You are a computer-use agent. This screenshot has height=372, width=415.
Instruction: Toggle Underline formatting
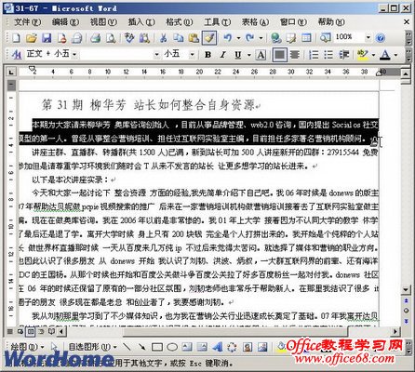pyautogui.click(x=238, y=55)
